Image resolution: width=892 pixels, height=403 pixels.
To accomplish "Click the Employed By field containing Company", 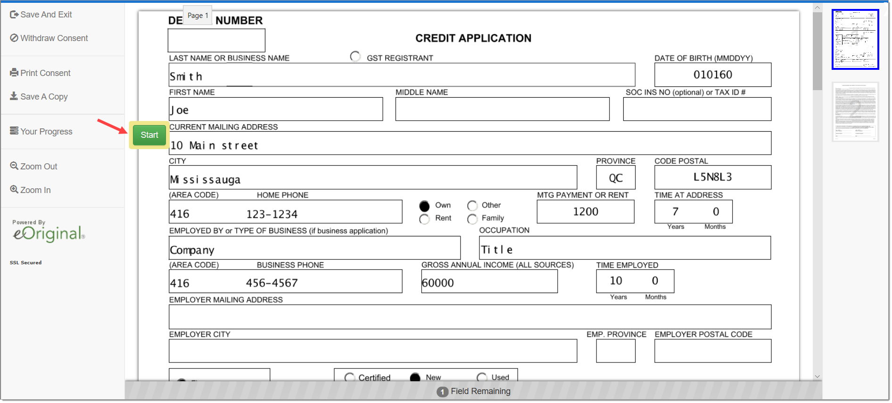I will [x=314, y=248].
